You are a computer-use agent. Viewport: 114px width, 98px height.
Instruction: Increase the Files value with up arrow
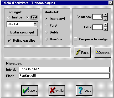(x=106, y=25)
